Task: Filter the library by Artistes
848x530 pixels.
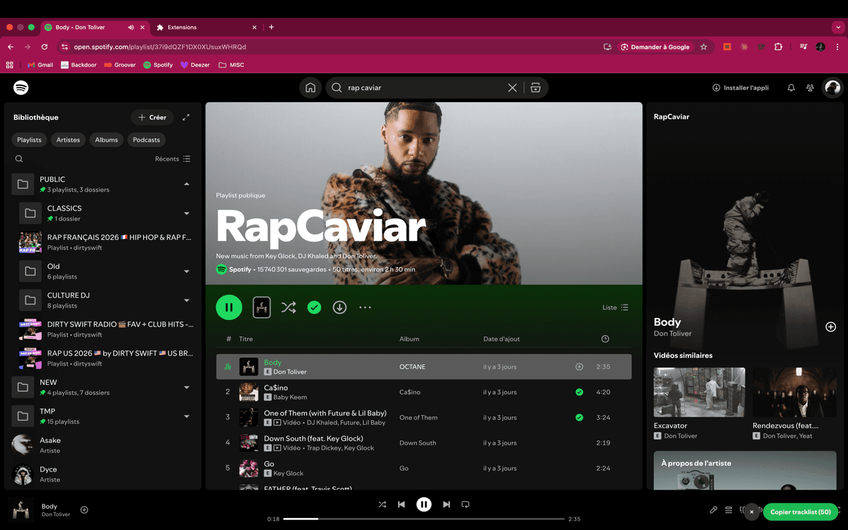Action: (x=68, y=140)
